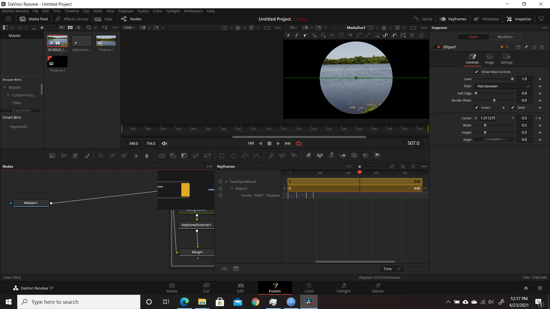
Task: Go to first frame
Action: [x=251, y=143]
